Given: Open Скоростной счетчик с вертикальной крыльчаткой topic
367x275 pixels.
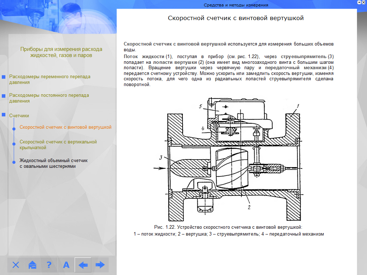Looking at the screenshot, I should (58, 144).
